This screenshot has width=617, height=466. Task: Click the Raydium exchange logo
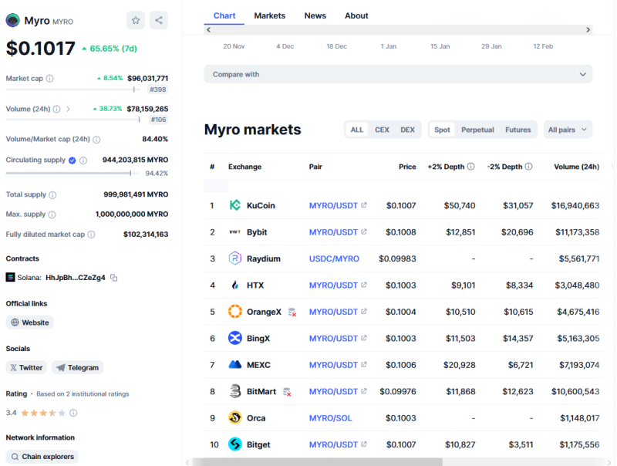click(235, 258)
